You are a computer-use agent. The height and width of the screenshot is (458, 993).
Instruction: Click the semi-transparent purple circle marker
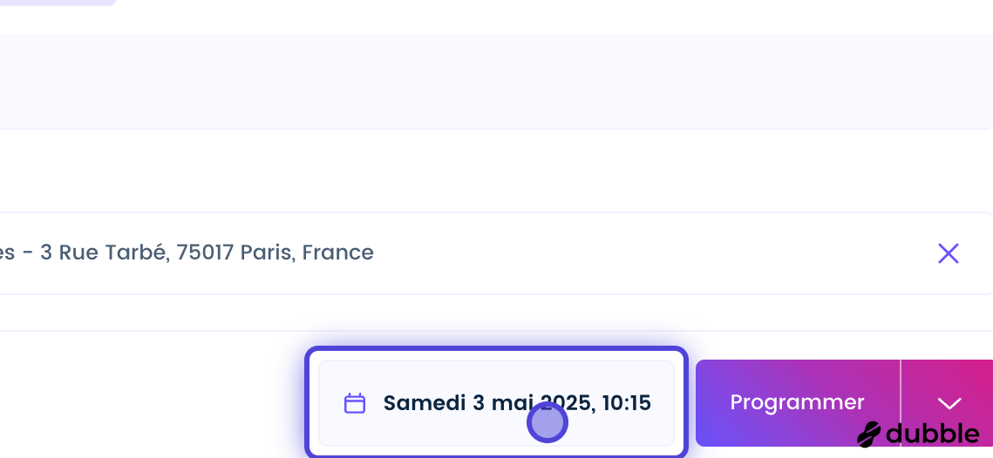548,422
